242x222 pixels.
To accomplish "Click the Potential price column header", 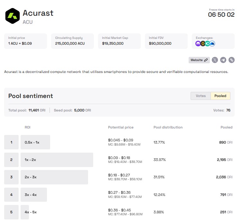I will [121, 127].
